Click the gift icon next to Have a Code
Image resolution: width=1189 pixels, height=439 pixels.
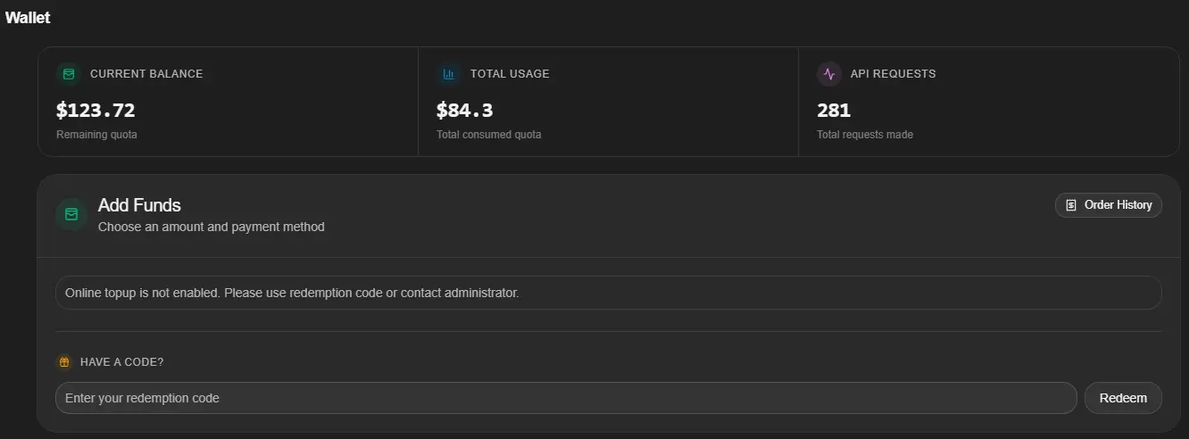click(x=64, y=362)
